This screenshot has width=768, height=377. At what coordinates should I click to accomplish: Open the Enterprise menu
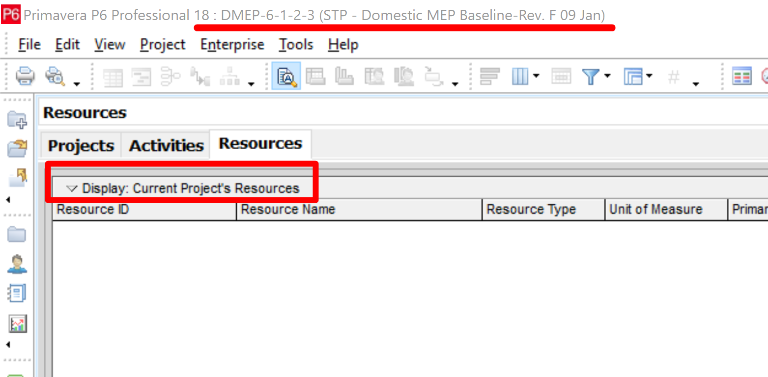pos(232,45)
